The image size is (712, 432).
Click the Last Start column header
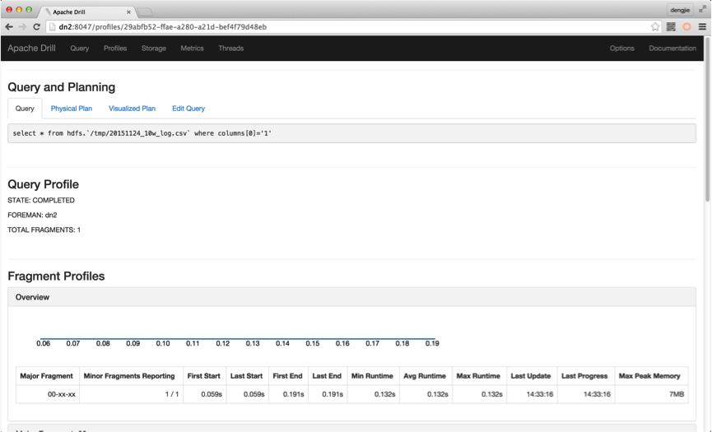(246, 376)
